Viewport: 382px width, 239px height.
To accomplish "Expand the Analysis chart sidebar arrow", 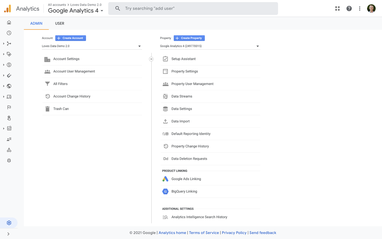I will coord(4,128).
